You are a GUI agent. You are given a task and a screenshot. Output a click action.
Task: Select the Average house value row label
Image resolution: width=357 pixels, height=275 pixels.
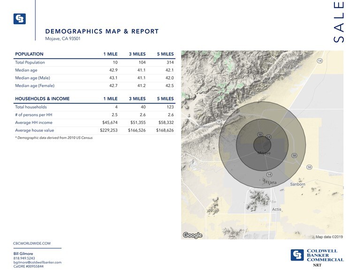click(x=35, y=130)
